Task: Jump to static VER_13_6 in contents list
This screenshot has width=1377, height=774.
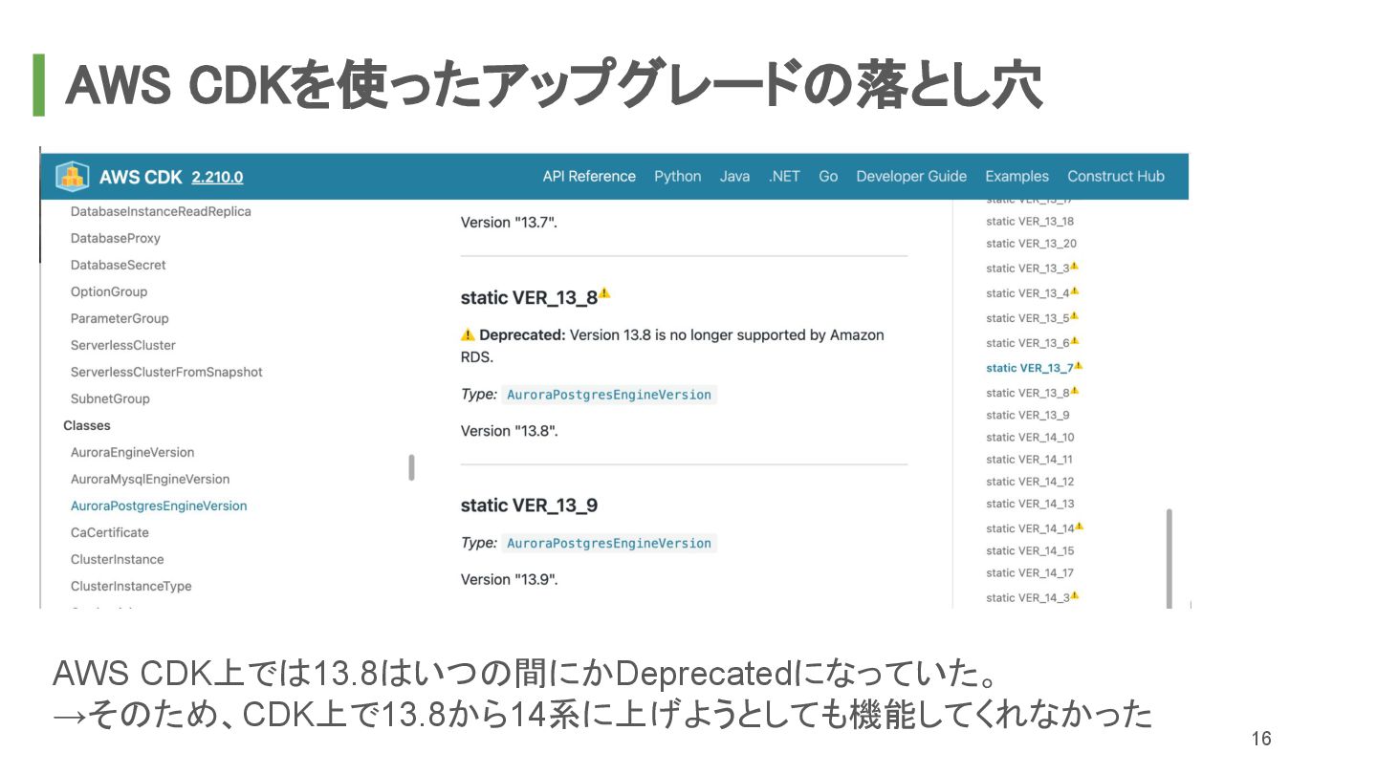Action: tap(1028, 343)
